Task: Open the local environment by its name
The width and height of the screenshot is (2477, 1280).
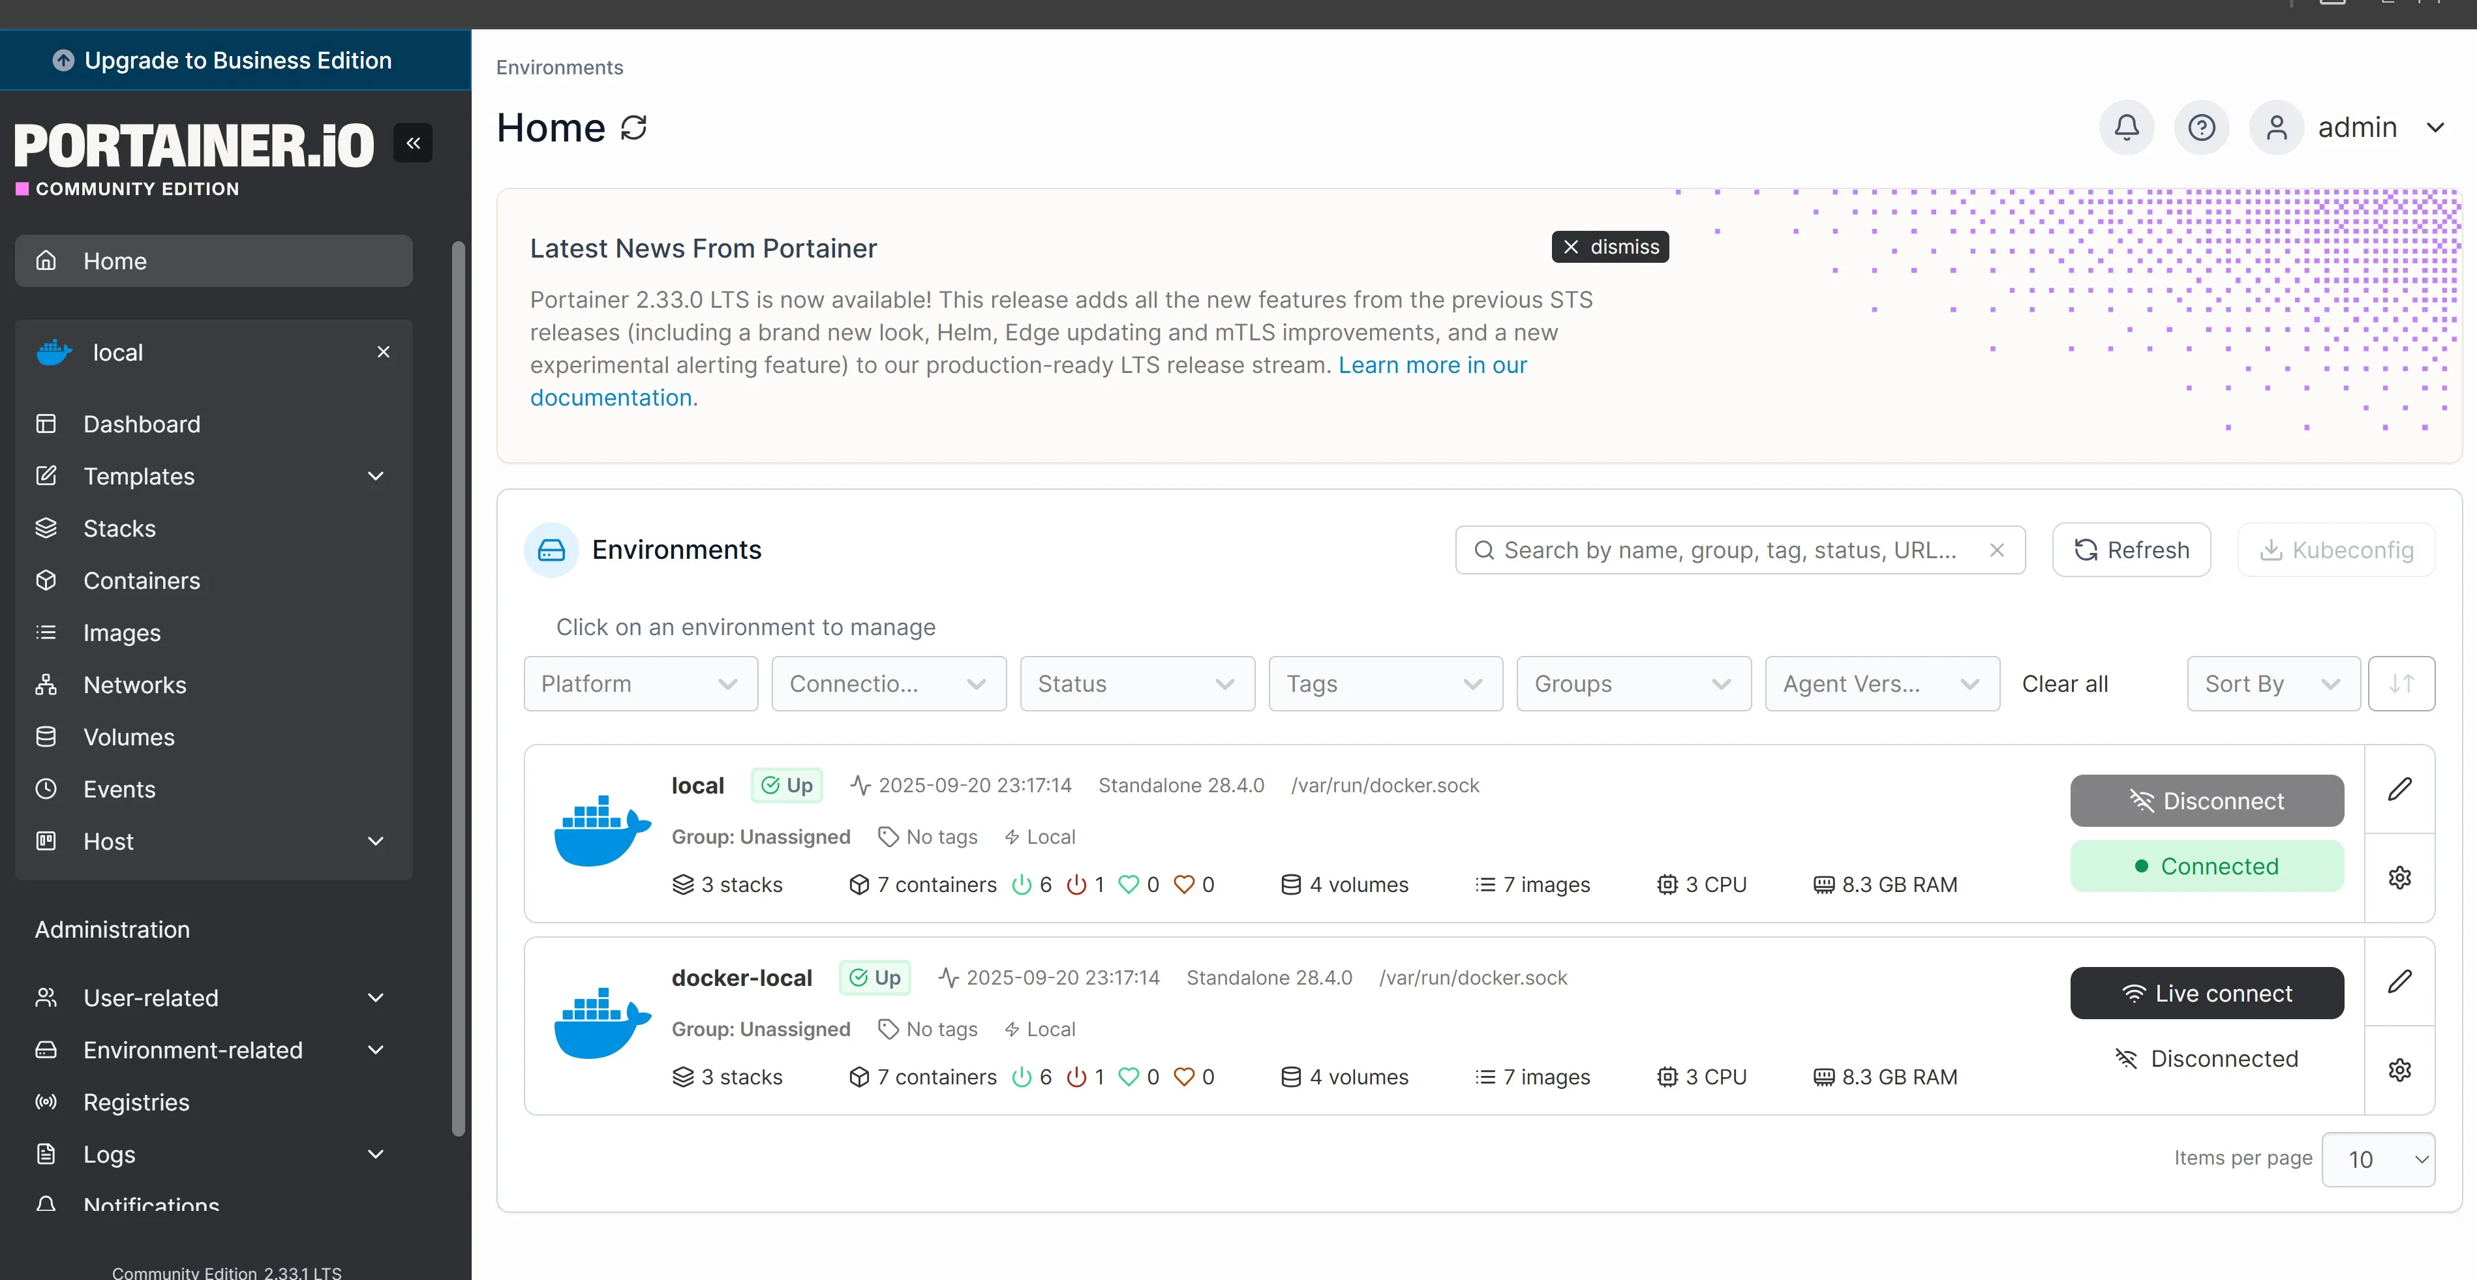Action: pos(697,785)
